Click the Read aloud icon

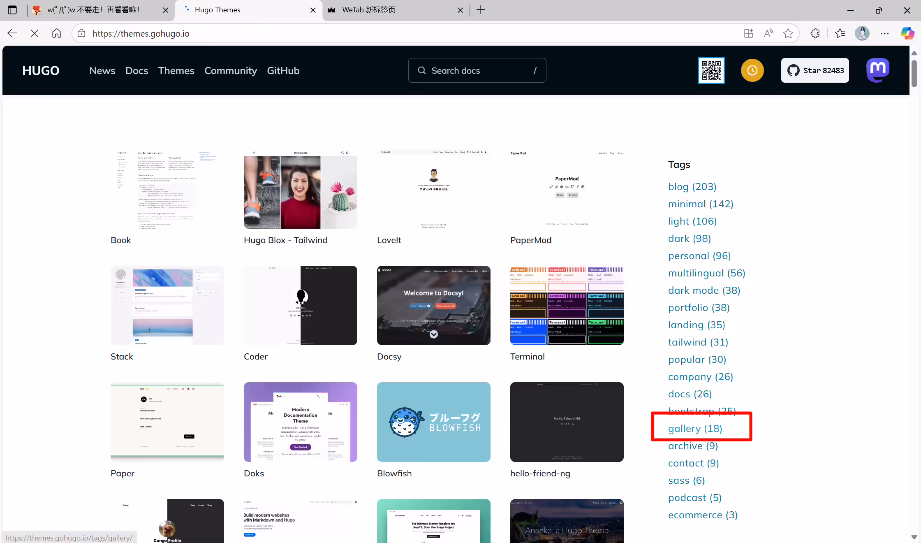pyautogui.click(x=768, y=33)
